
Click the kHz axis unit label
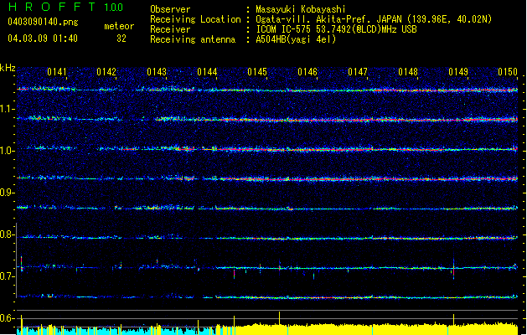point(8,69)
